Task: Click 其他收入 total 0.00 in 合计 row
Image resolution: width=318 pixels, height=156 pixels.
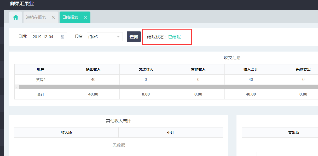Action: pyautogui.click(x=198, y=94)
